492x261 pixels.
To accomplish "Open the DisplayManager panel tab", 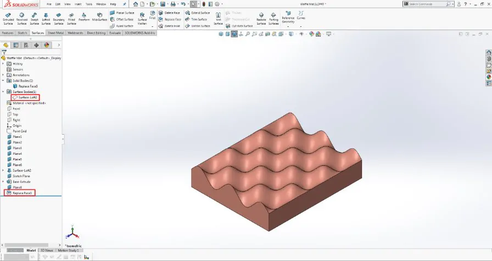I will [47, 45].
